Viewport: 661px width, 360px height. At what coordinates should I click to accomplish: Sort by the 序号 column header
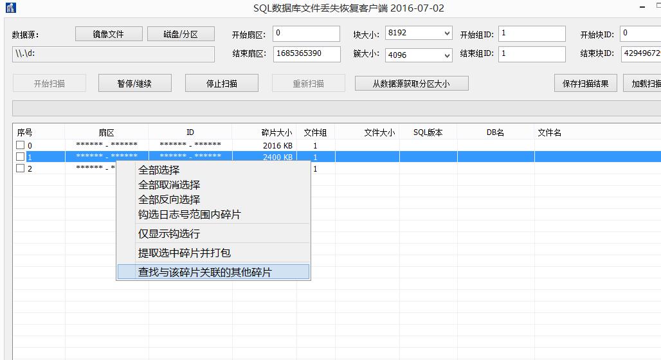pyautogui.click(x=39, y=132)
